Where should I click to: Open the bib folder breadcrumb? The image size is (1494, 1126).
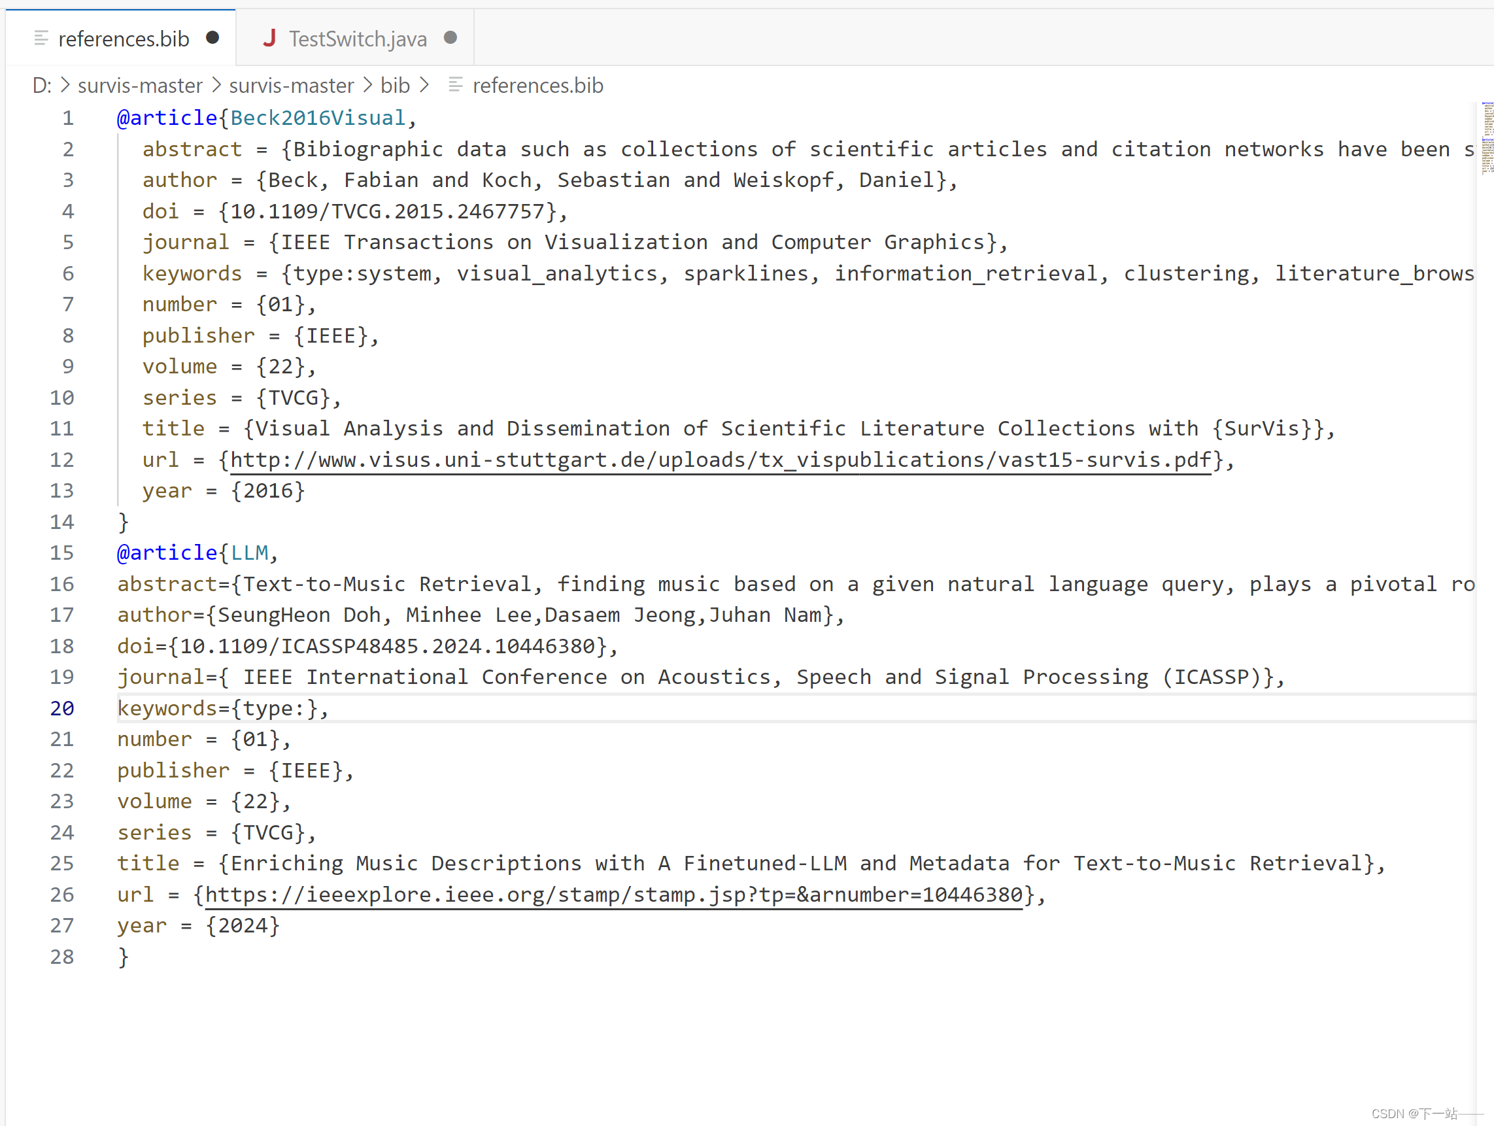tap(395, 86)
